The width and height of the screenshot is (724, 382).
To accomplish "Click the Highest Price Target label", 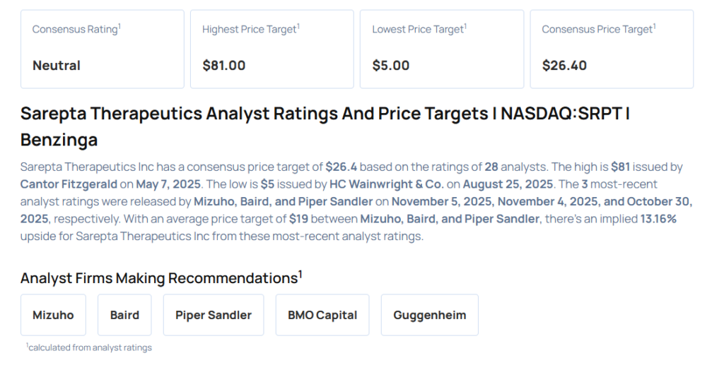I will [250, 29].
